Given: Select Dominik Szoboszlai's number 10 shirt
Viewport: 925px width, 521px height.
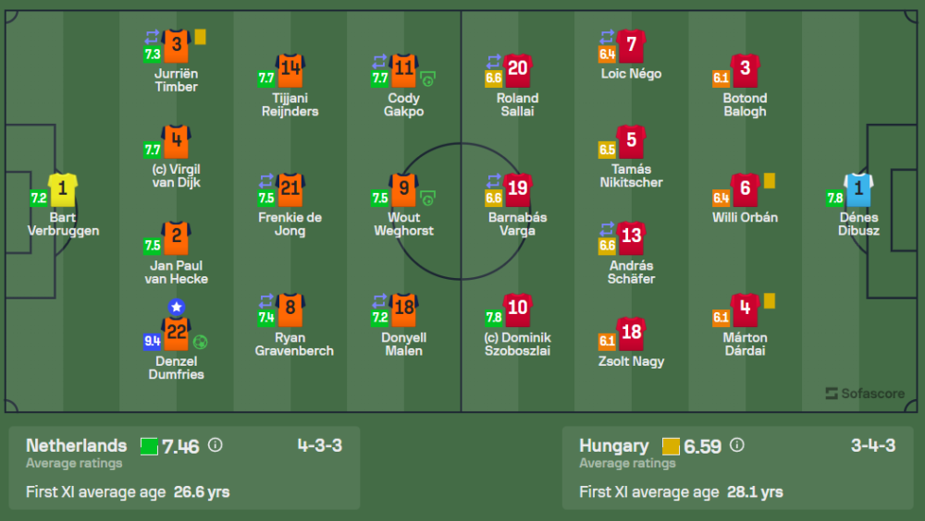Looking at the screenshot, I should coord(518,309).
